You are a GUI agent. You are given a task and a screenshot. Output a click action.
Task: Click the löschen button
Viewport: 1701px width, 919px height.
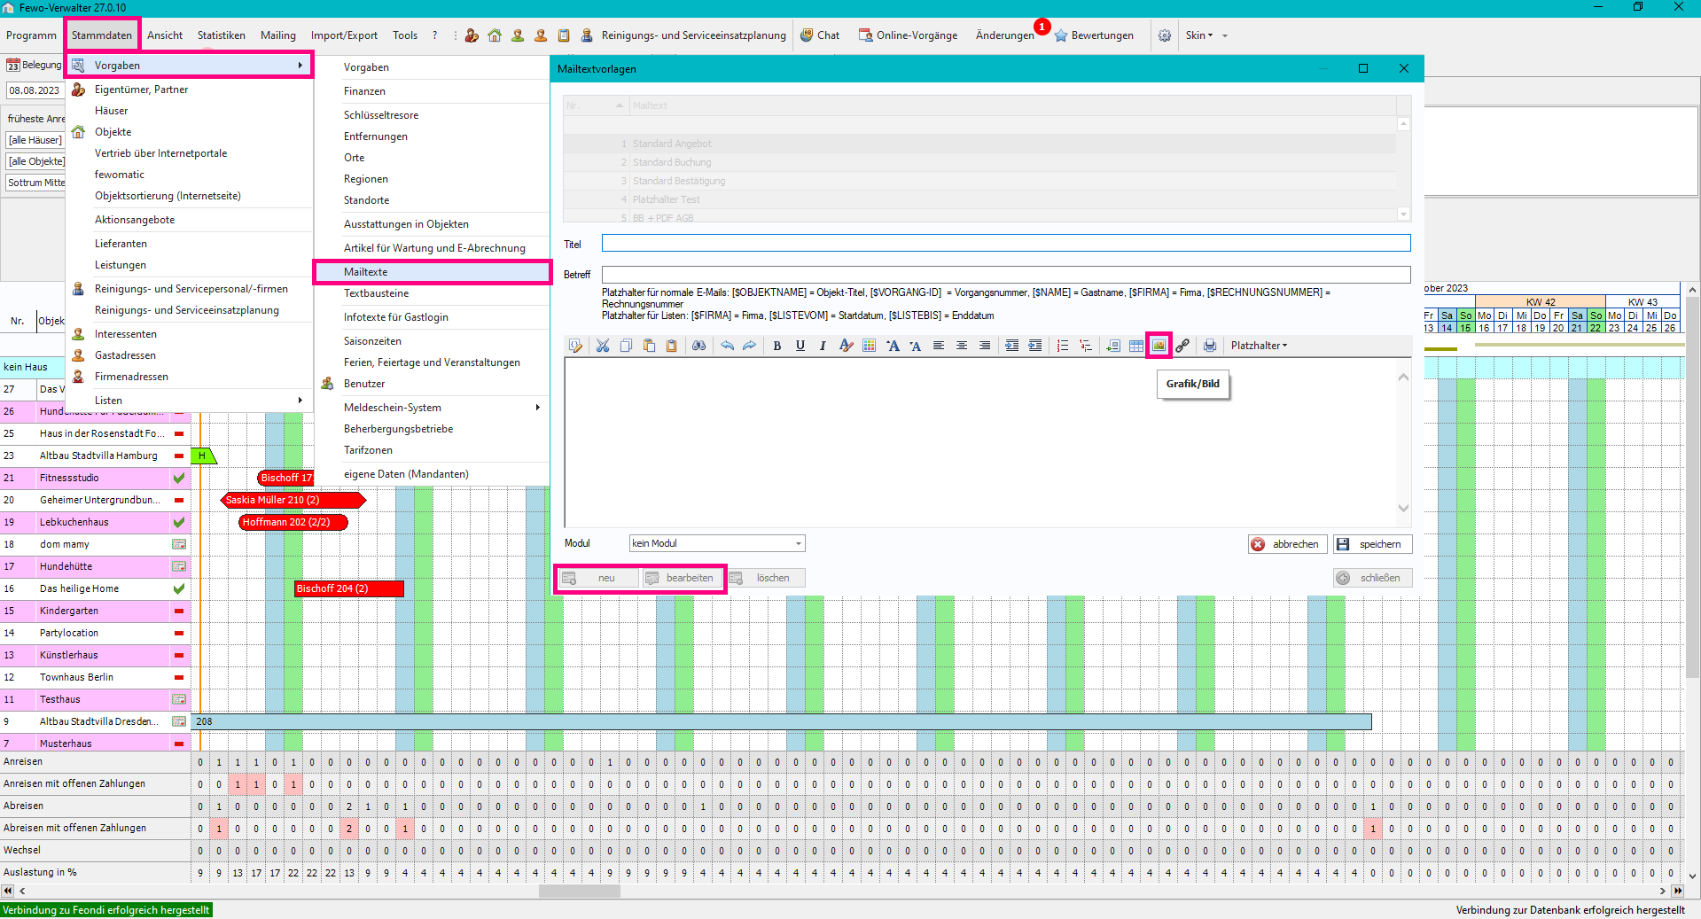[x=765, y=578]
